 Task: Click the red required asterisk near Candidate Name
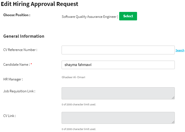[31, 65]
